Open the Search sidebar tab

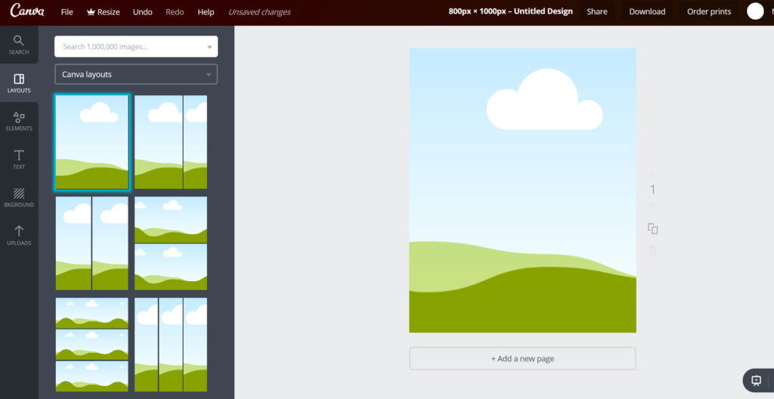pos(19,45)
